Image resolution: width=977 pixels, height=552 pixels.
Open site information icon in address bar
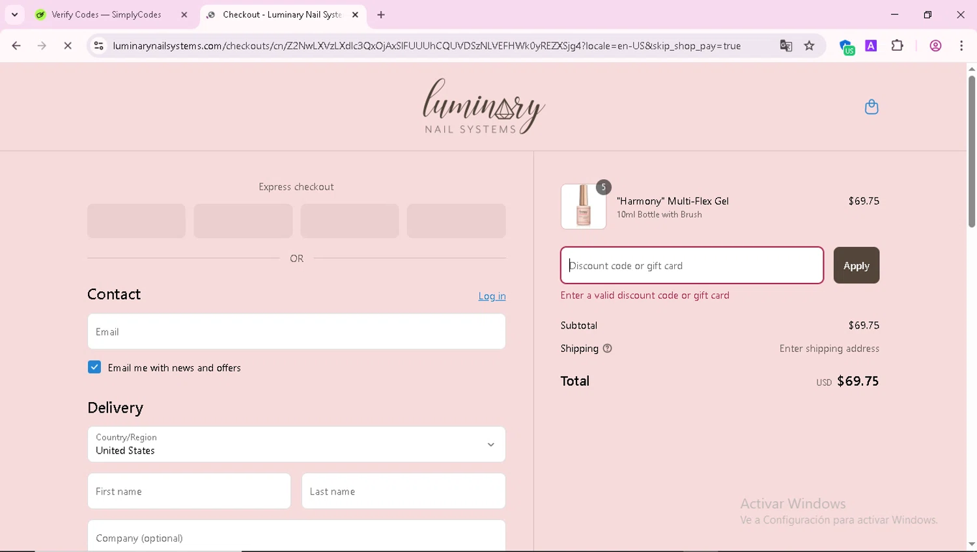click(98, 46)
